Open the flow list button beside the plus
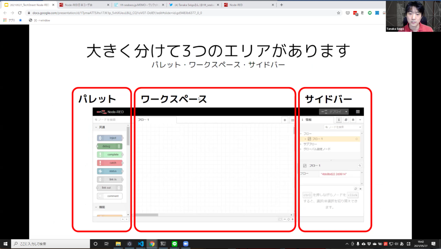 pyautogui.click(x=293, y=120)
